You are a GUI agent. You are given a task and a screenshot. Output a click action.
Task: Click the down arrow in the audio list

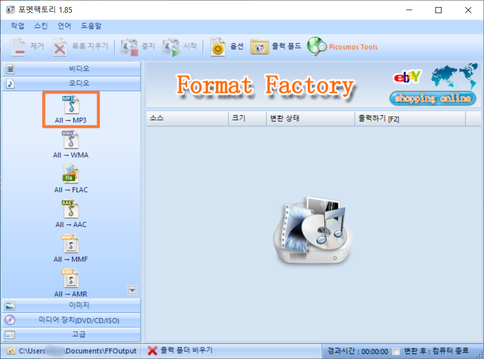coord(133,290)
